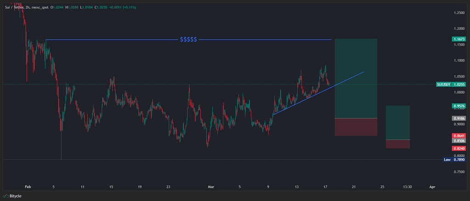Click the 11 date label on time axis
The height and width of the screenshot is (201, 470).
point(83,187)
